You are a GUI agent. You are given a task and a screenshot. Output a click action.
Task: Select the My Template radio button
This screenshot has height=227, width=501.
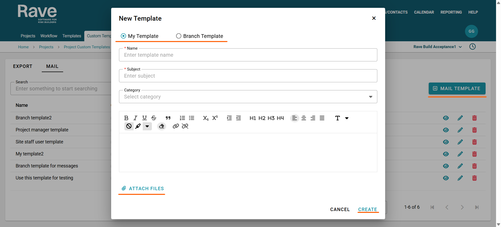pos(123,36)
